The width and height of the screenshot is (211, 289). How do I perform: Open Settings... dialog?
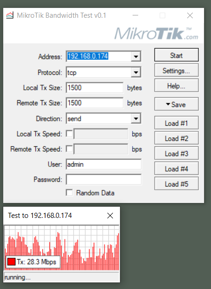176,70
